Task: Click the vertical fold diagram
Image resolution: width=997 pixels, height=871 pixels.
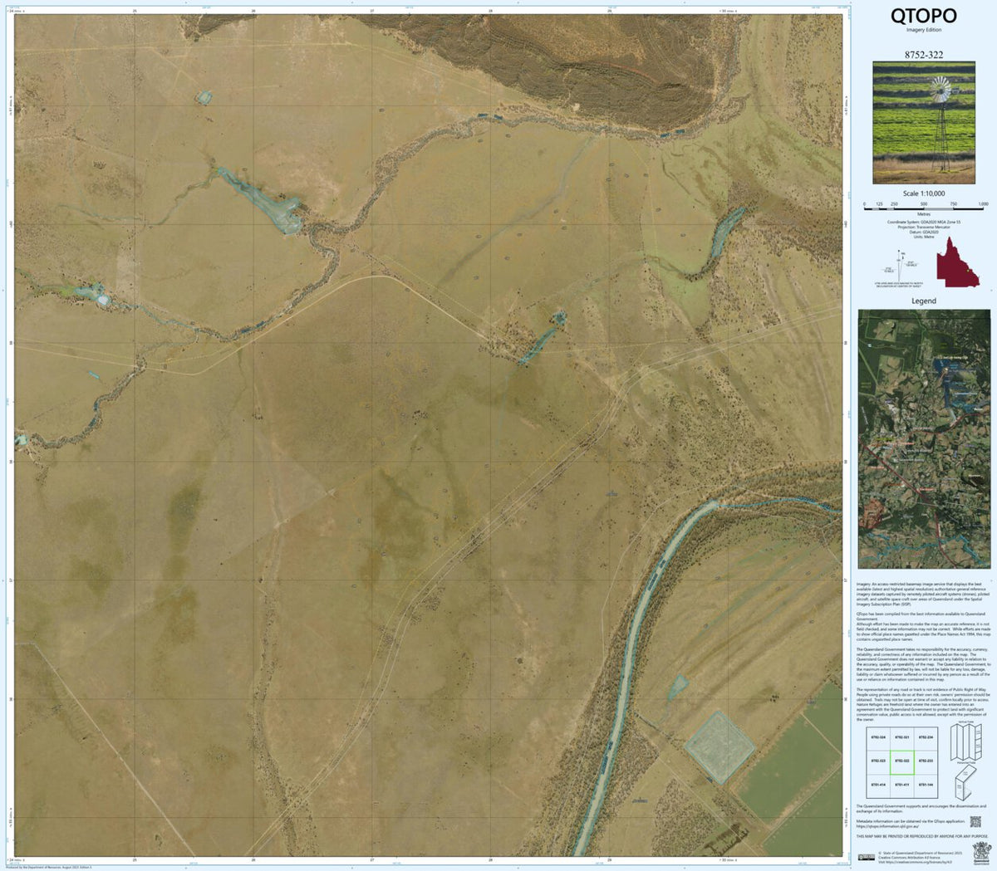Action: [966, 742]
